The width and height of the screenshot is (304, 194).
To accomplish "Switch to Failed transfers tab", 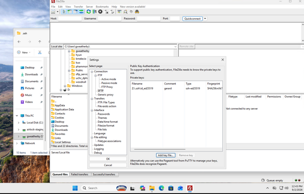I will [x=80, y=174].
